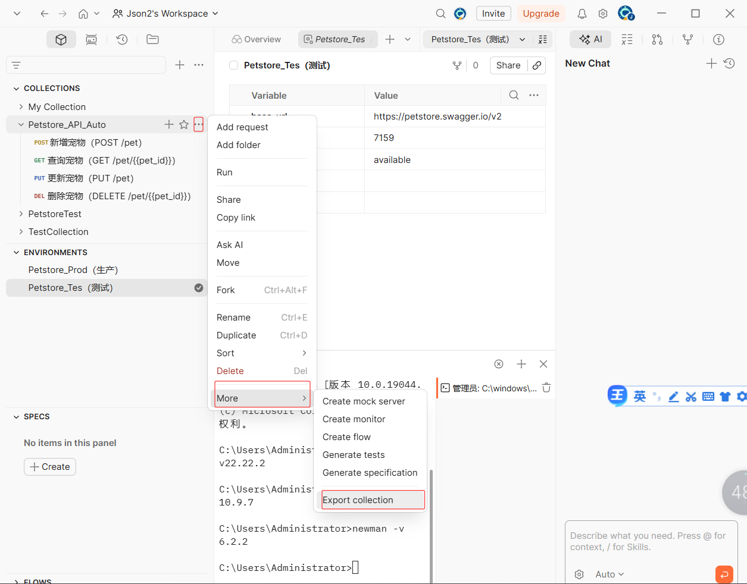747x584 pixels.
Task: Select Run from context menu
Action: [x=224, y=172]
